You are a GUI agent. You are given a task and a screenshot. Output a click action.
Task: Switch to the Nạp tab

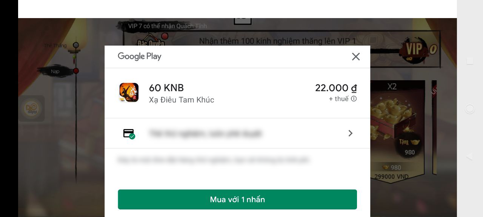55,71
